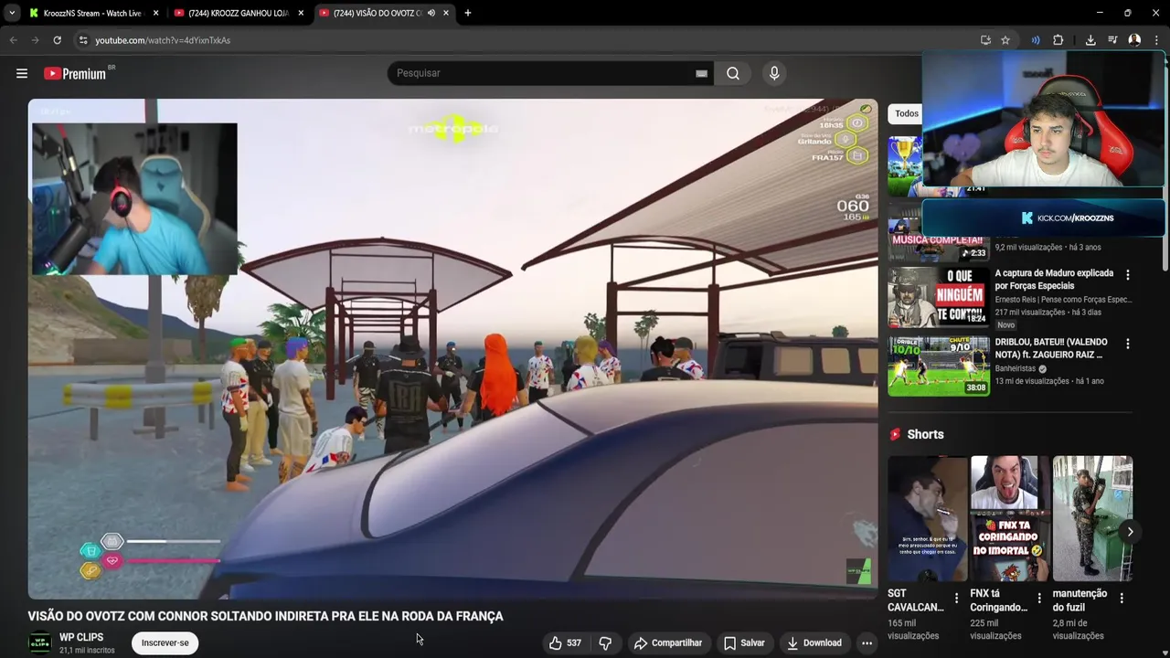Open options for SGT CAVALCAN short
1170x658 pixels.
[956, 599]
